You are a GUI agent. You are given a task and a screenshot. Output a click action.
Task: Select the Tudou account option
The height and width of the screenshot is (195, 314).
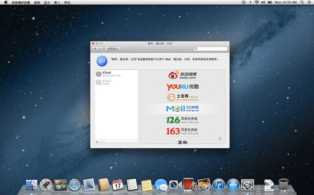coord(182,97)
